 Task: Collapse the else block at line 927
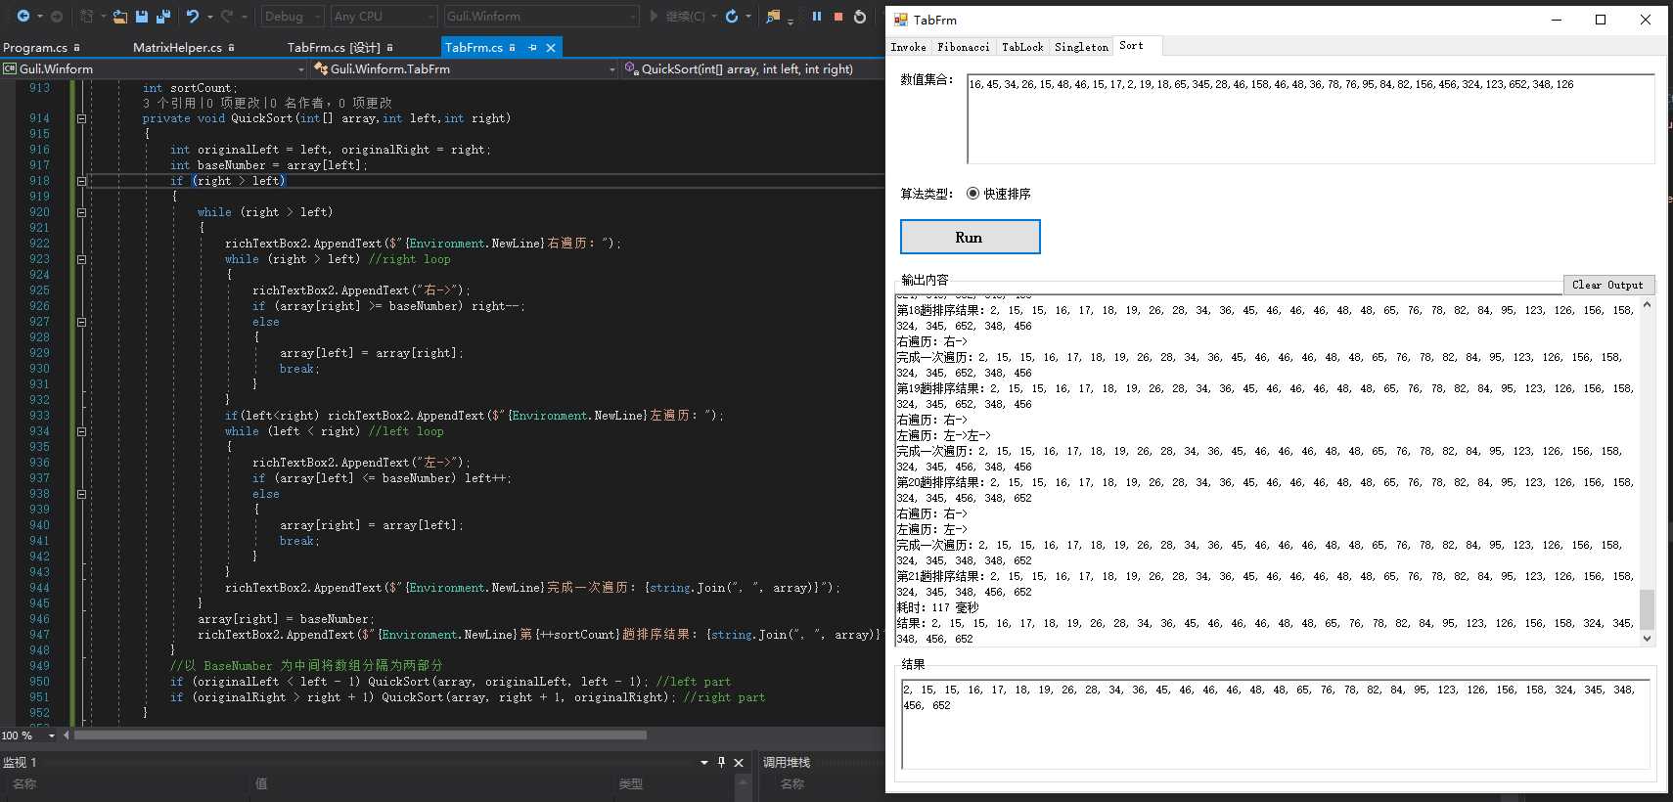(81, 322)
